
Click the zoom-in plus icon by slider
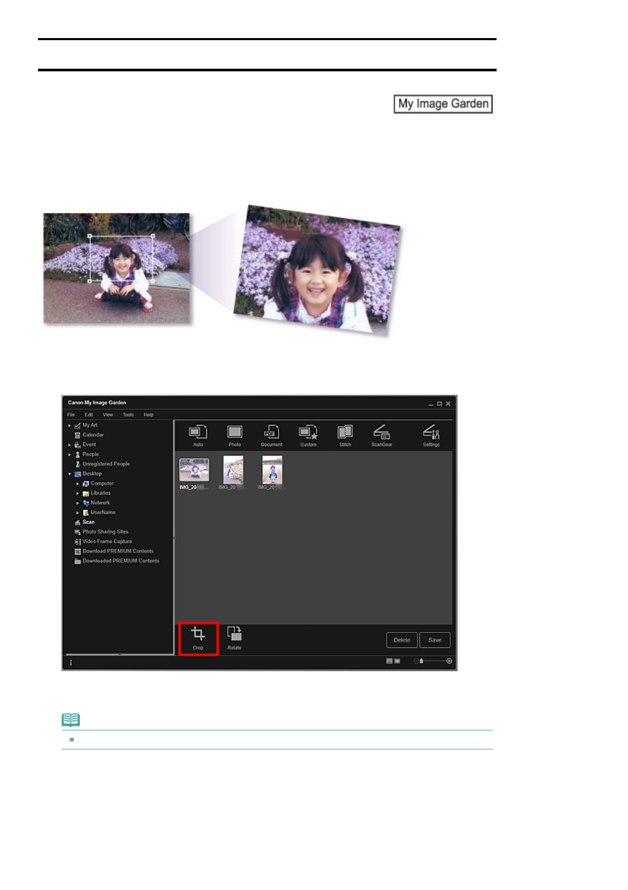pyautogui.click(x=449, y=661)
